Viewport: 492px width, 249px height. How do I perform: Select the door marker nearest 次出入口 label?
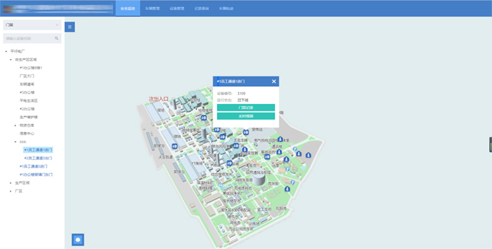pyautogui.click(x=204, y=118)
